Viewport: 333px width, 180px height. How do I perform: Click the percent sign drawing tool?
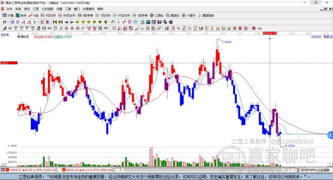tap(179, 29)
